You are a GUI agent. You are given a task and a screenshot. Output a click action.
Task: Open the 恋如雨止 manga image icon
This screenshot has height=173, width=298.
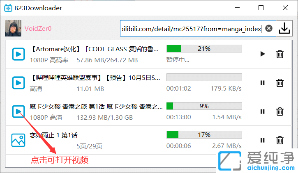point(18,140)
